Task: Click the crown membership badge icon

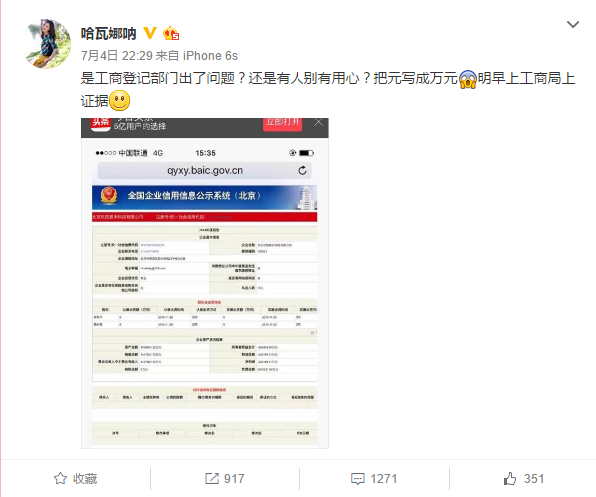Action: coord(171,34)
